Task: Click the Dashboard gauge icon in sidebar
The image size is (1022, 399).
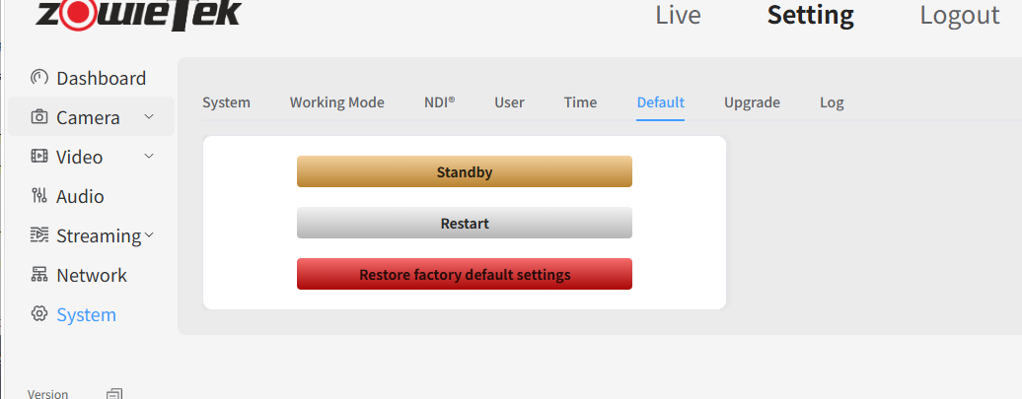Action: [x=39, y=78]
